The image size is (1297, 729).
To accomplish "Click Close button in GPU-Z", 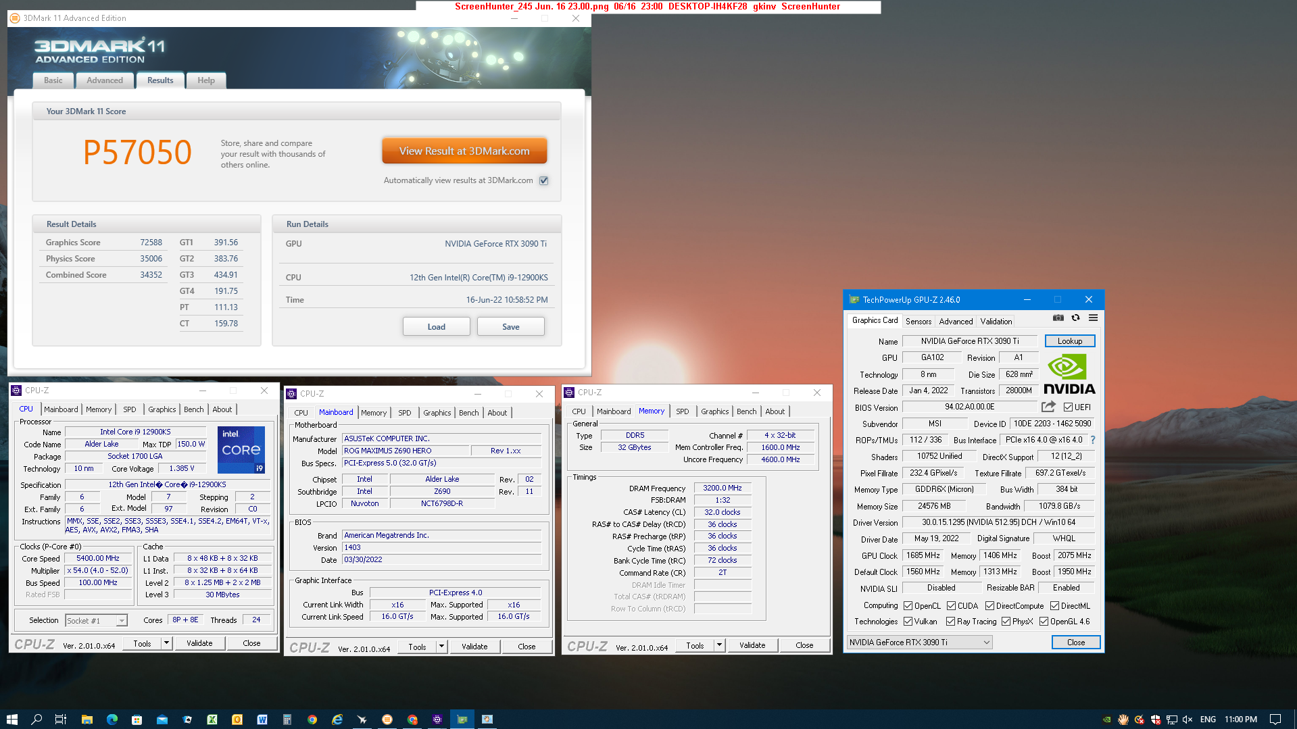I will 1076,643.
